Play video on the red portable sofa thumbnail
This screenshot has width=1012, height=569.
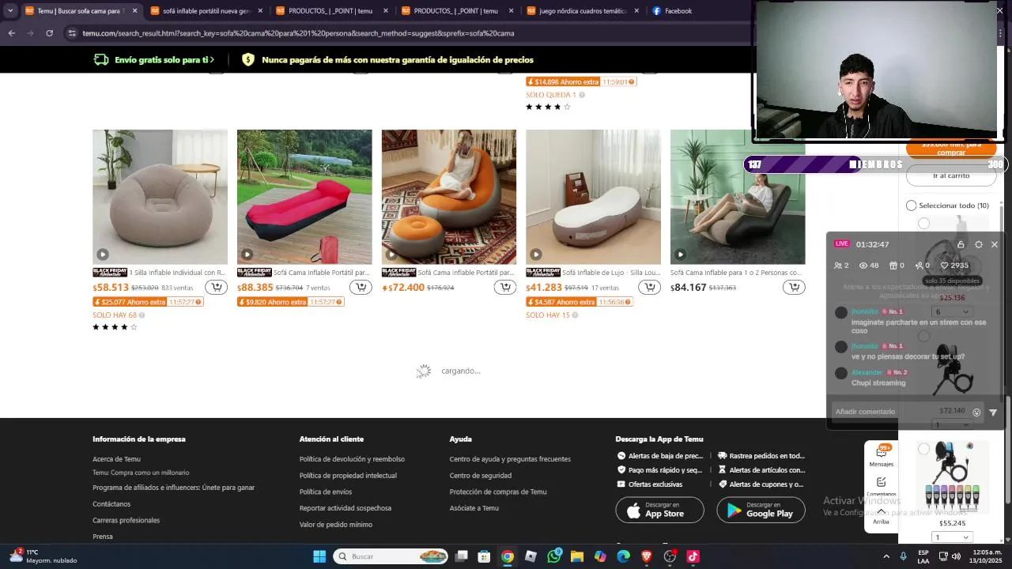coord(247,254)
